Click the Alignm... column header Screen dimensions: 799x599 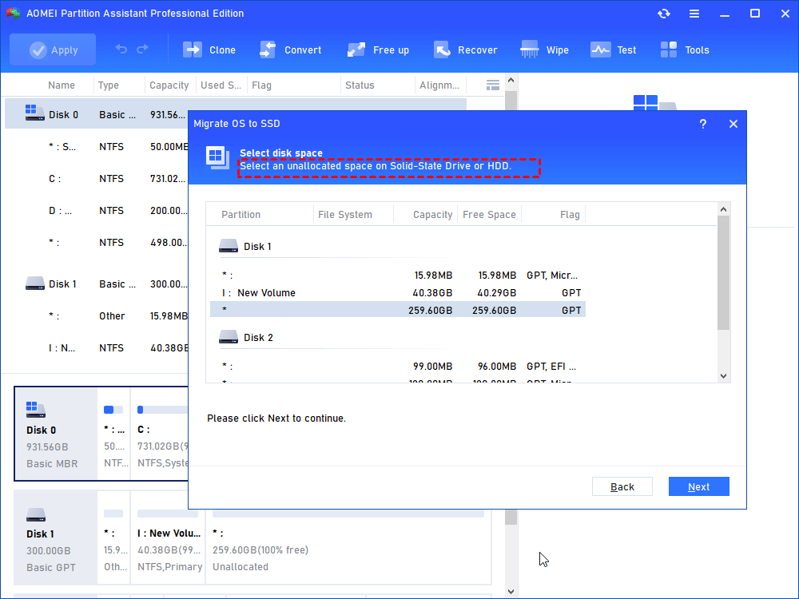tap(439, 85)
